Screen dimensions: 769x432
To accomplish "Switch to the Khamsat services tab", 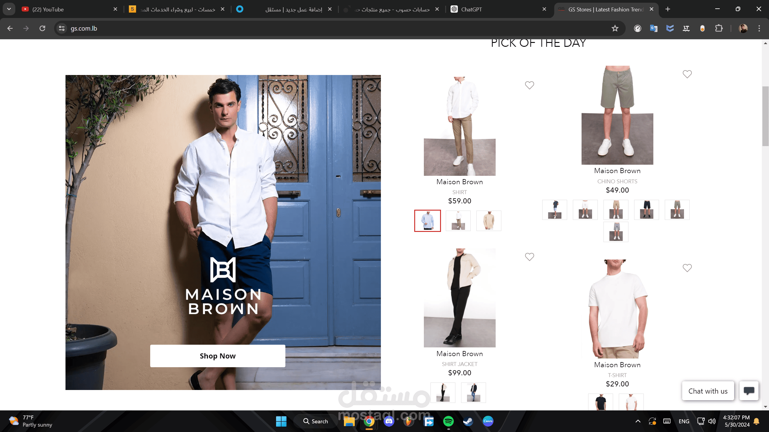I will tap(177, 9).
